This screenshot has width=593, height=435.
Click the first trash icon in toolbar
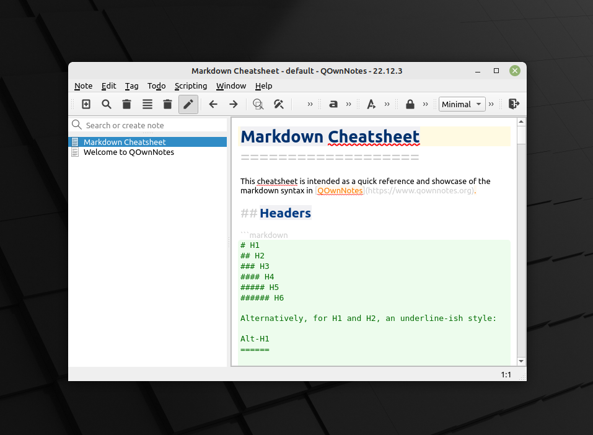pos(126,104)
